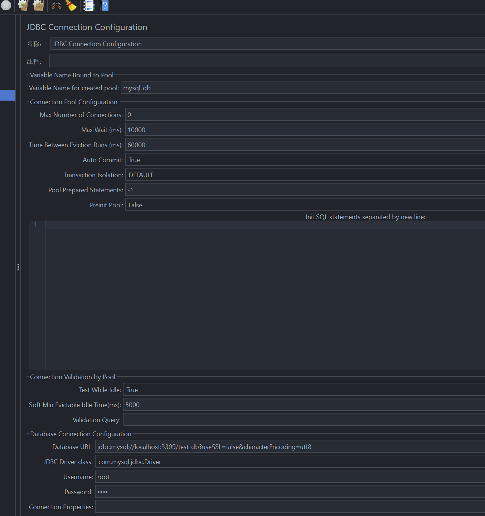
Task: Click the Pool Prepared Statements field
Action: (305, 190)
